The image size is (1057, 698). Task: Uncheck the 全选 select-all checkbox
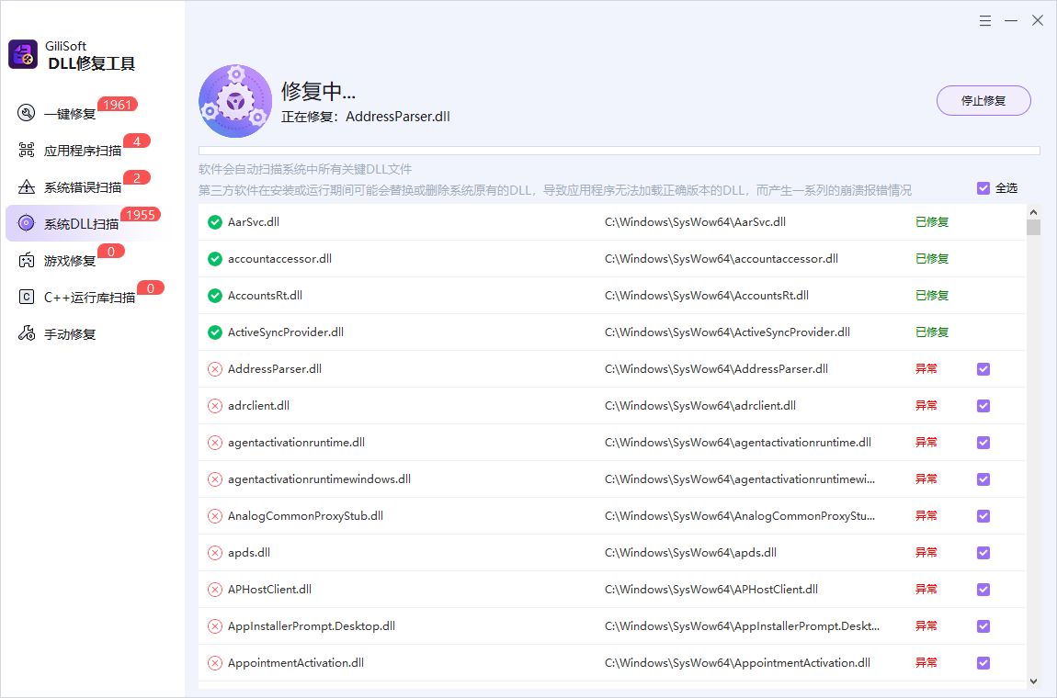983,188
